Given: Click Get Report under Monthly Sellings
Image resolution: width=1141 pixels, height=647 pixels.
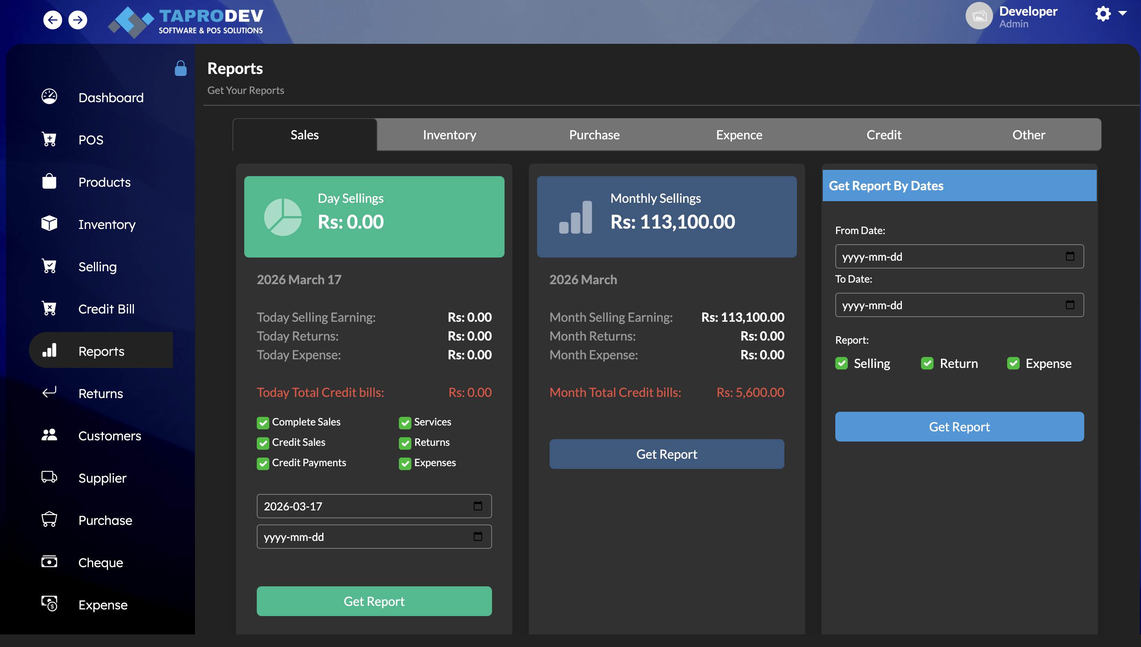Looking at the screenshot, I should pyautogui.click(x=667, y=454).
